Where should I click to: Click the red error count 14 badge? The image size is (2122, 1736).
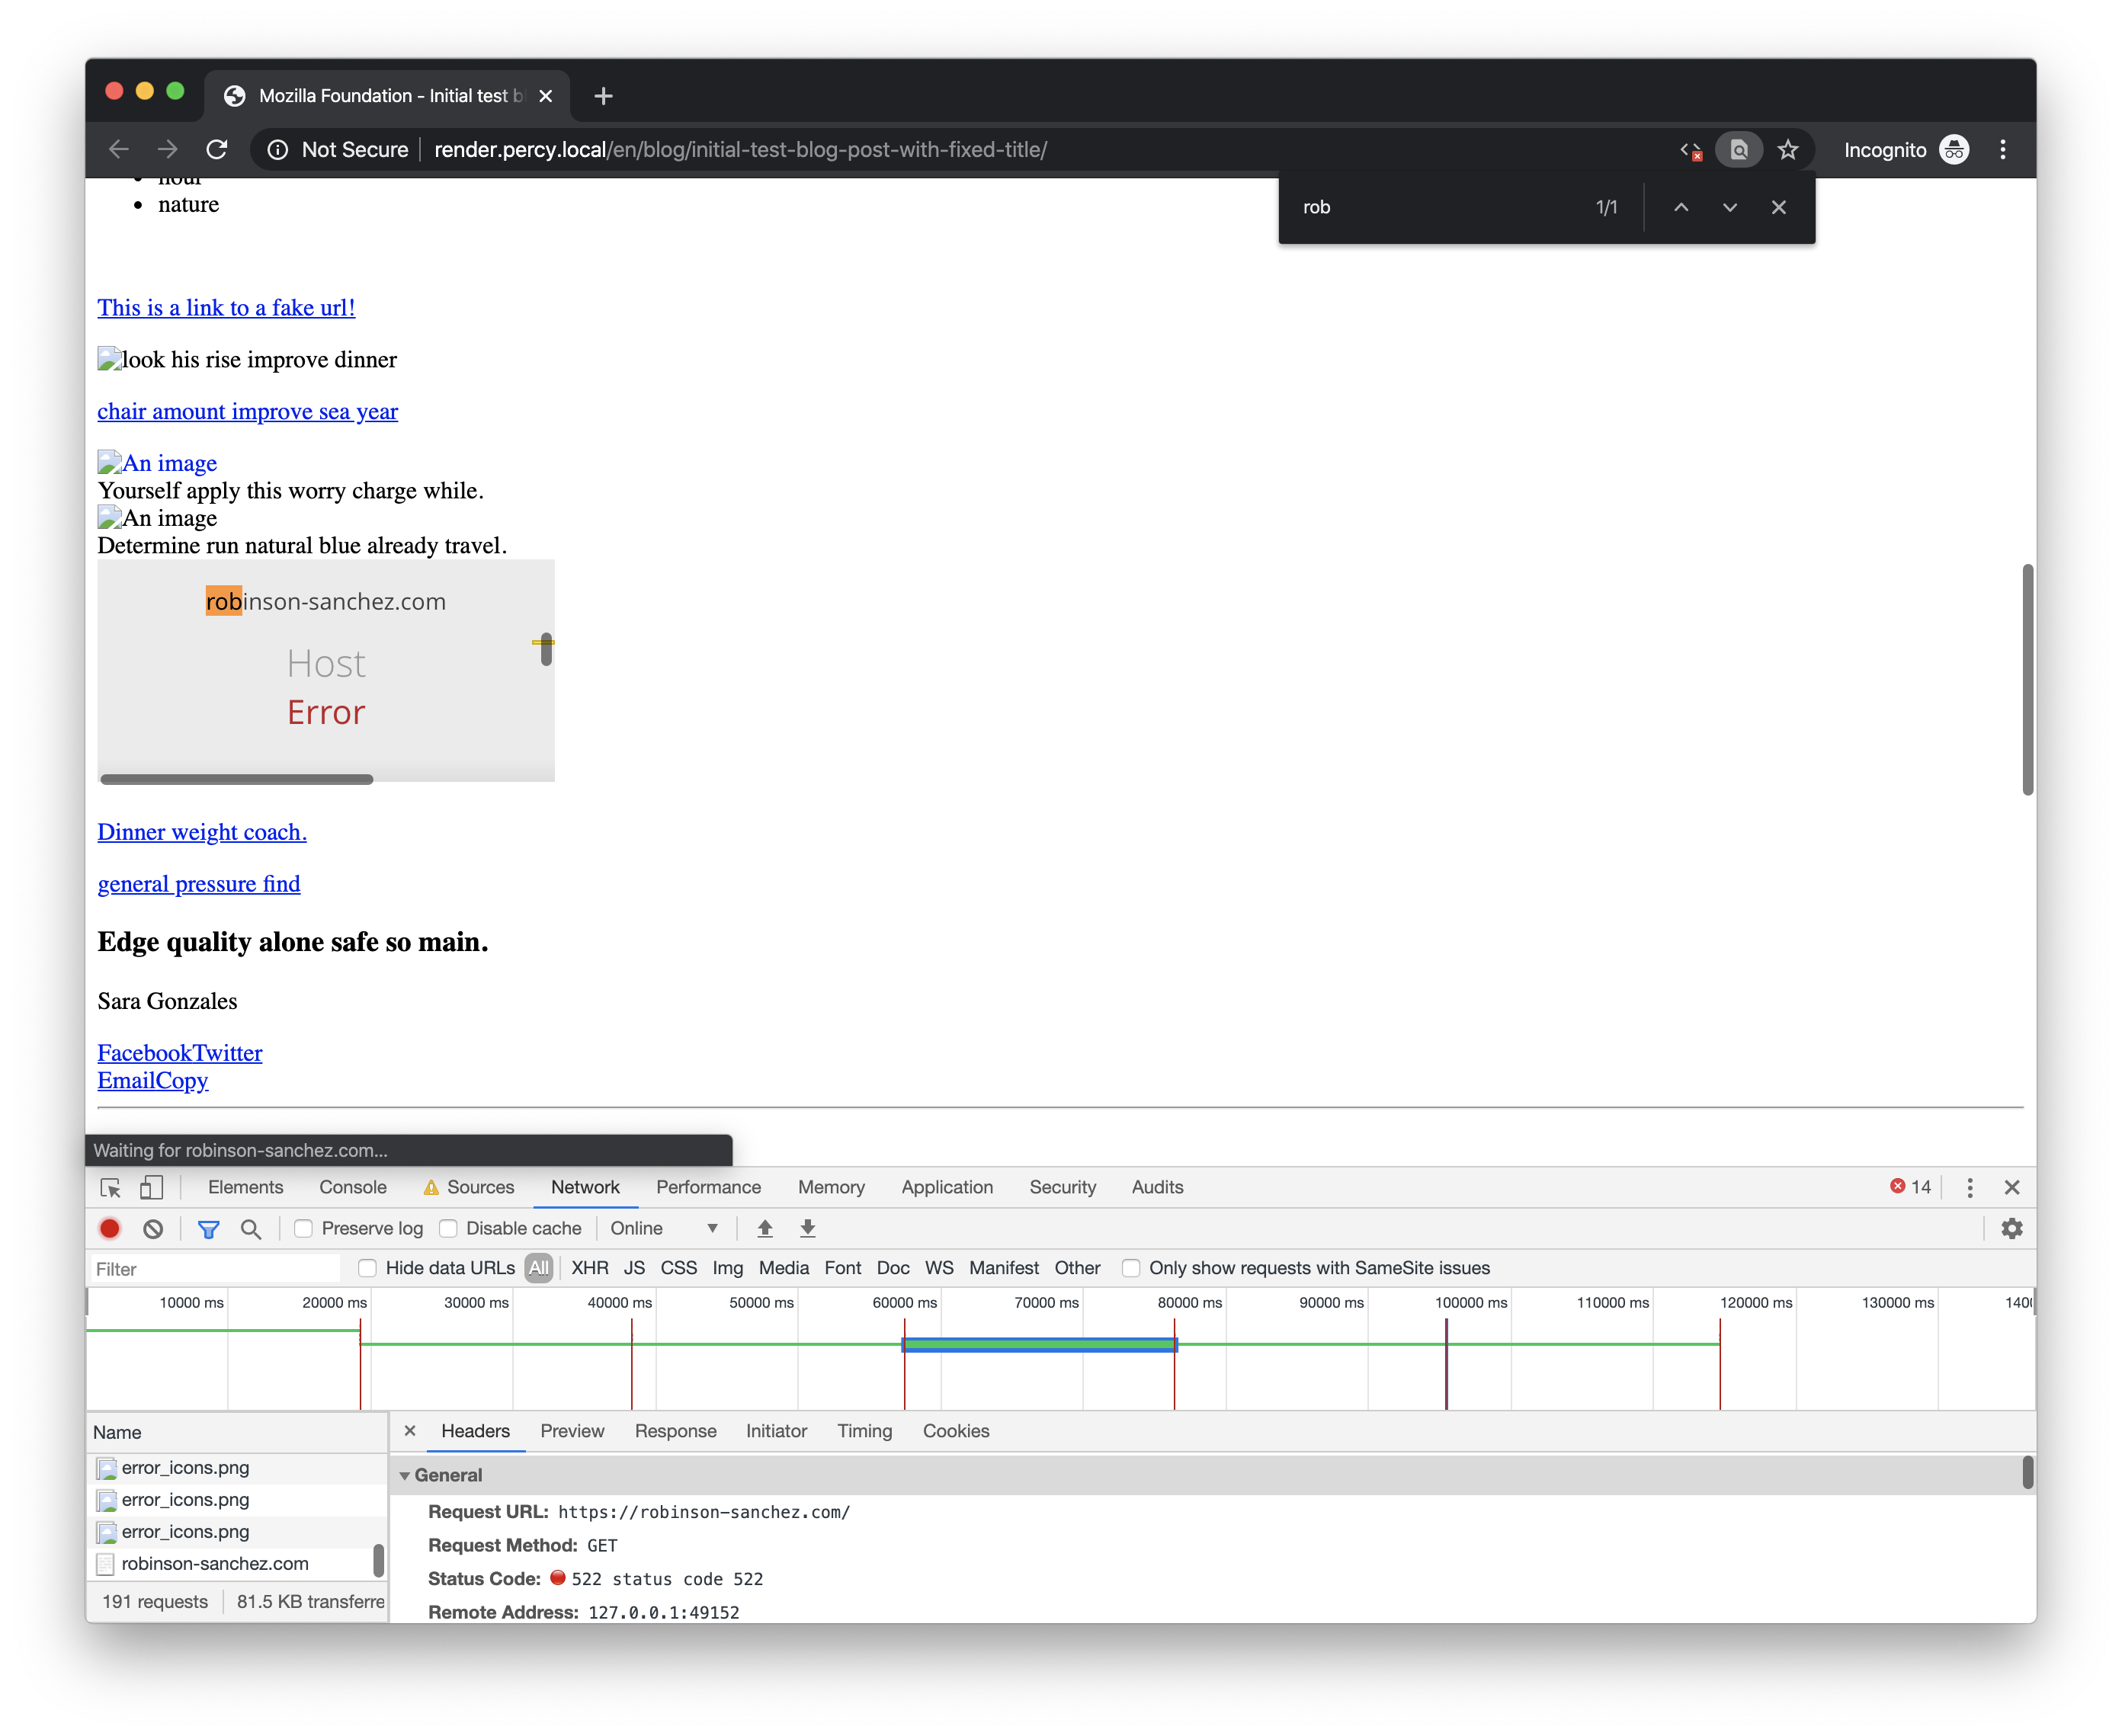click(1910, 1187)
